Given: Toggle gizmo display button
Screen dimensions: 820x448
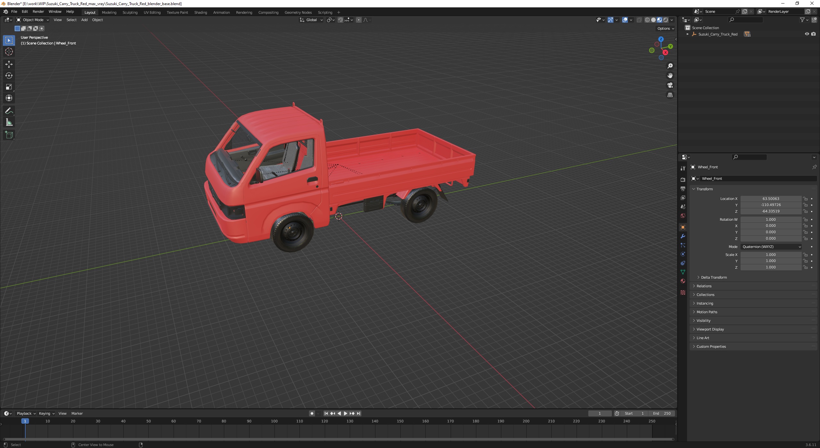Looking at the screenshot, I should (611, 20).
